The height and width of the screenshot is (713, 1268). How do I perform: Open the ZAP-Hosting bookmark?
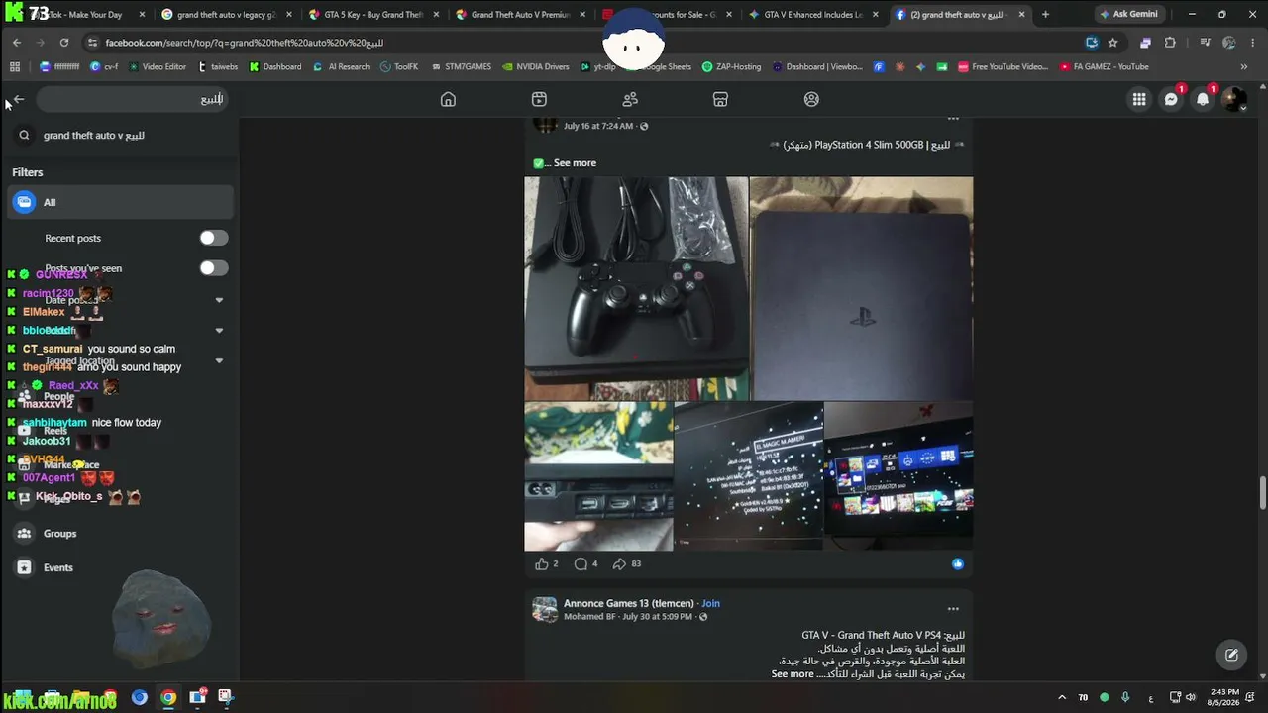[x=731, y=67]
